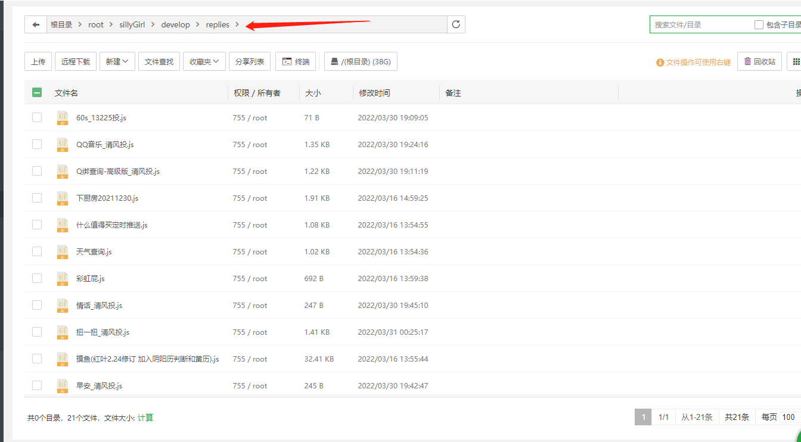Screen dimensions: 801x442
Task: Click the file icon for 扭一扭_清风投.js
Action: point(63,332)
